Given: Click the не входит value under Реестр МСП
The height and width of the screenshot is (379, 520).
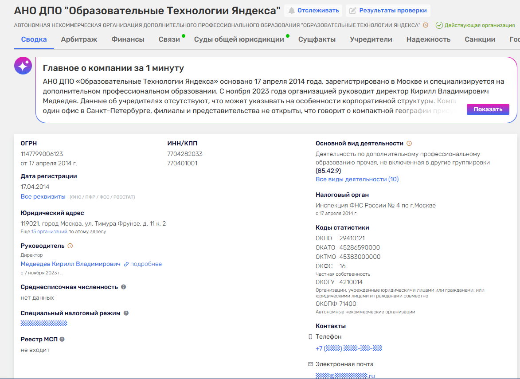Looking at the screenshot, I should 35,350.
